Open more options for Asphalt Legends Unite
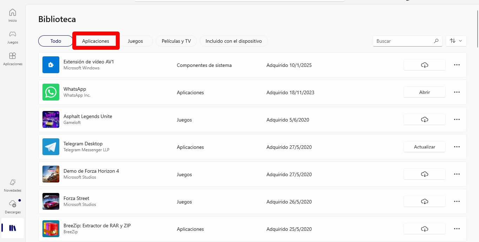This screenshot has width=479, height=242. pyautogui.click(x=457, y=119)
